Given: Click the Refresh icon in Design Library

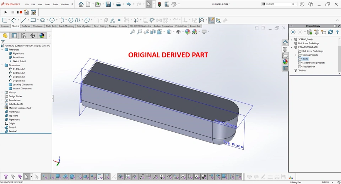Looking at the screenshot, I should coord(331,32).
